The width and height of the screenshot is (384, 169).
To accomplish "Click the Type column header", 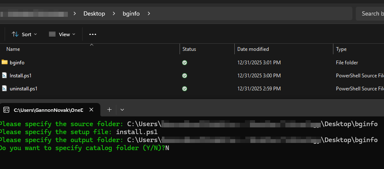I will [341, 49].
